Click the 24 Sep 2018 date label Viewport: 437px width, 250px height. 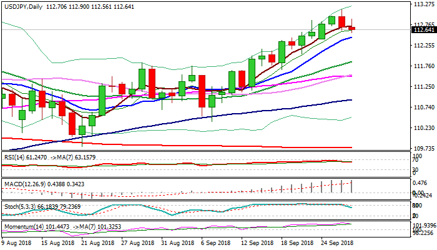pos(337,242)
